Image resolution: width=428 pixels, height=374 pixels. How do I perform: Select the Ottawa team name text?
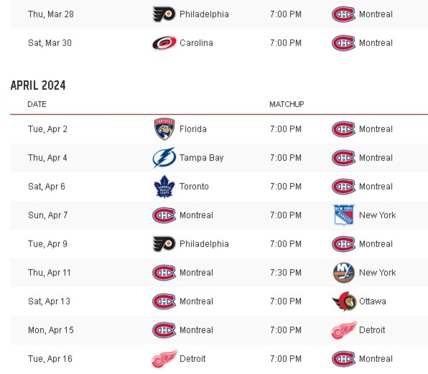(x=372, y=301)
